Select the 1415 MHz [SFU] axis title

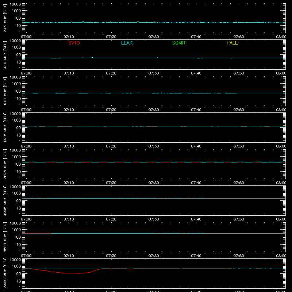pyautogui.click(x=5, y=127)
